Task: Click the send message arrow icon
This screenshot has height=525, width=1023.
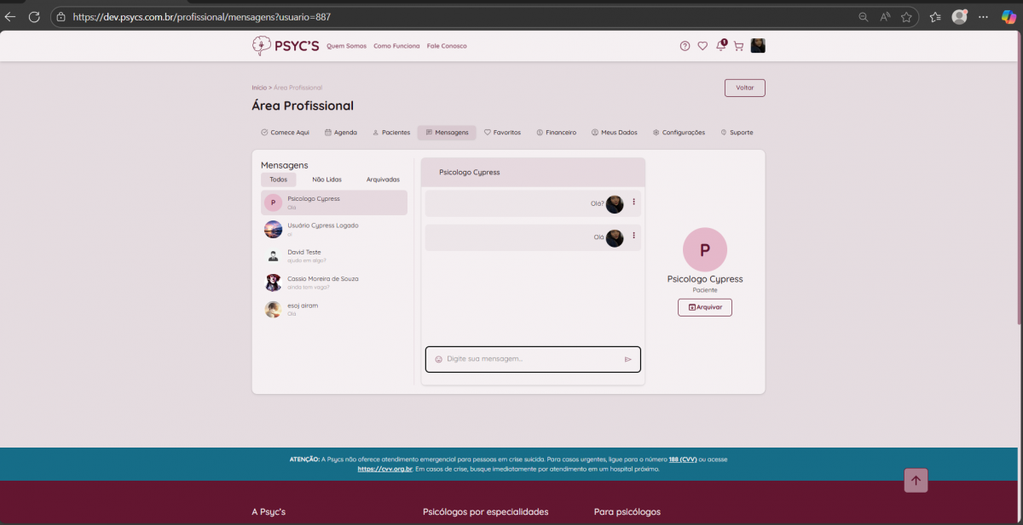Action: [628, 359]
